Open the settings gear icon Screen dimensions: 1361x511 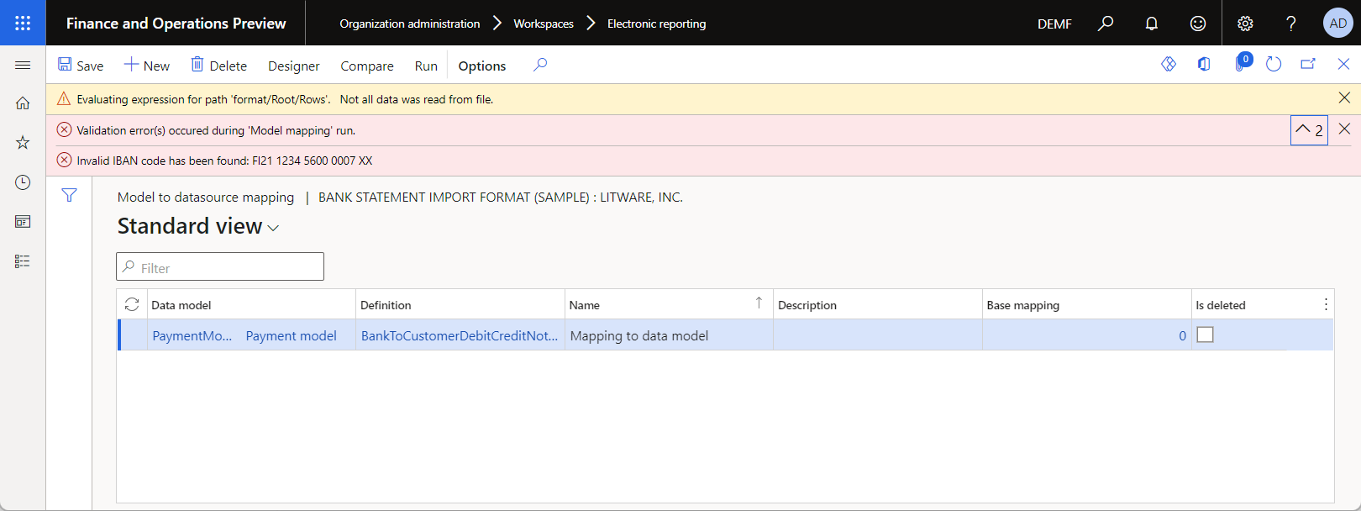tap(1245, 24)
